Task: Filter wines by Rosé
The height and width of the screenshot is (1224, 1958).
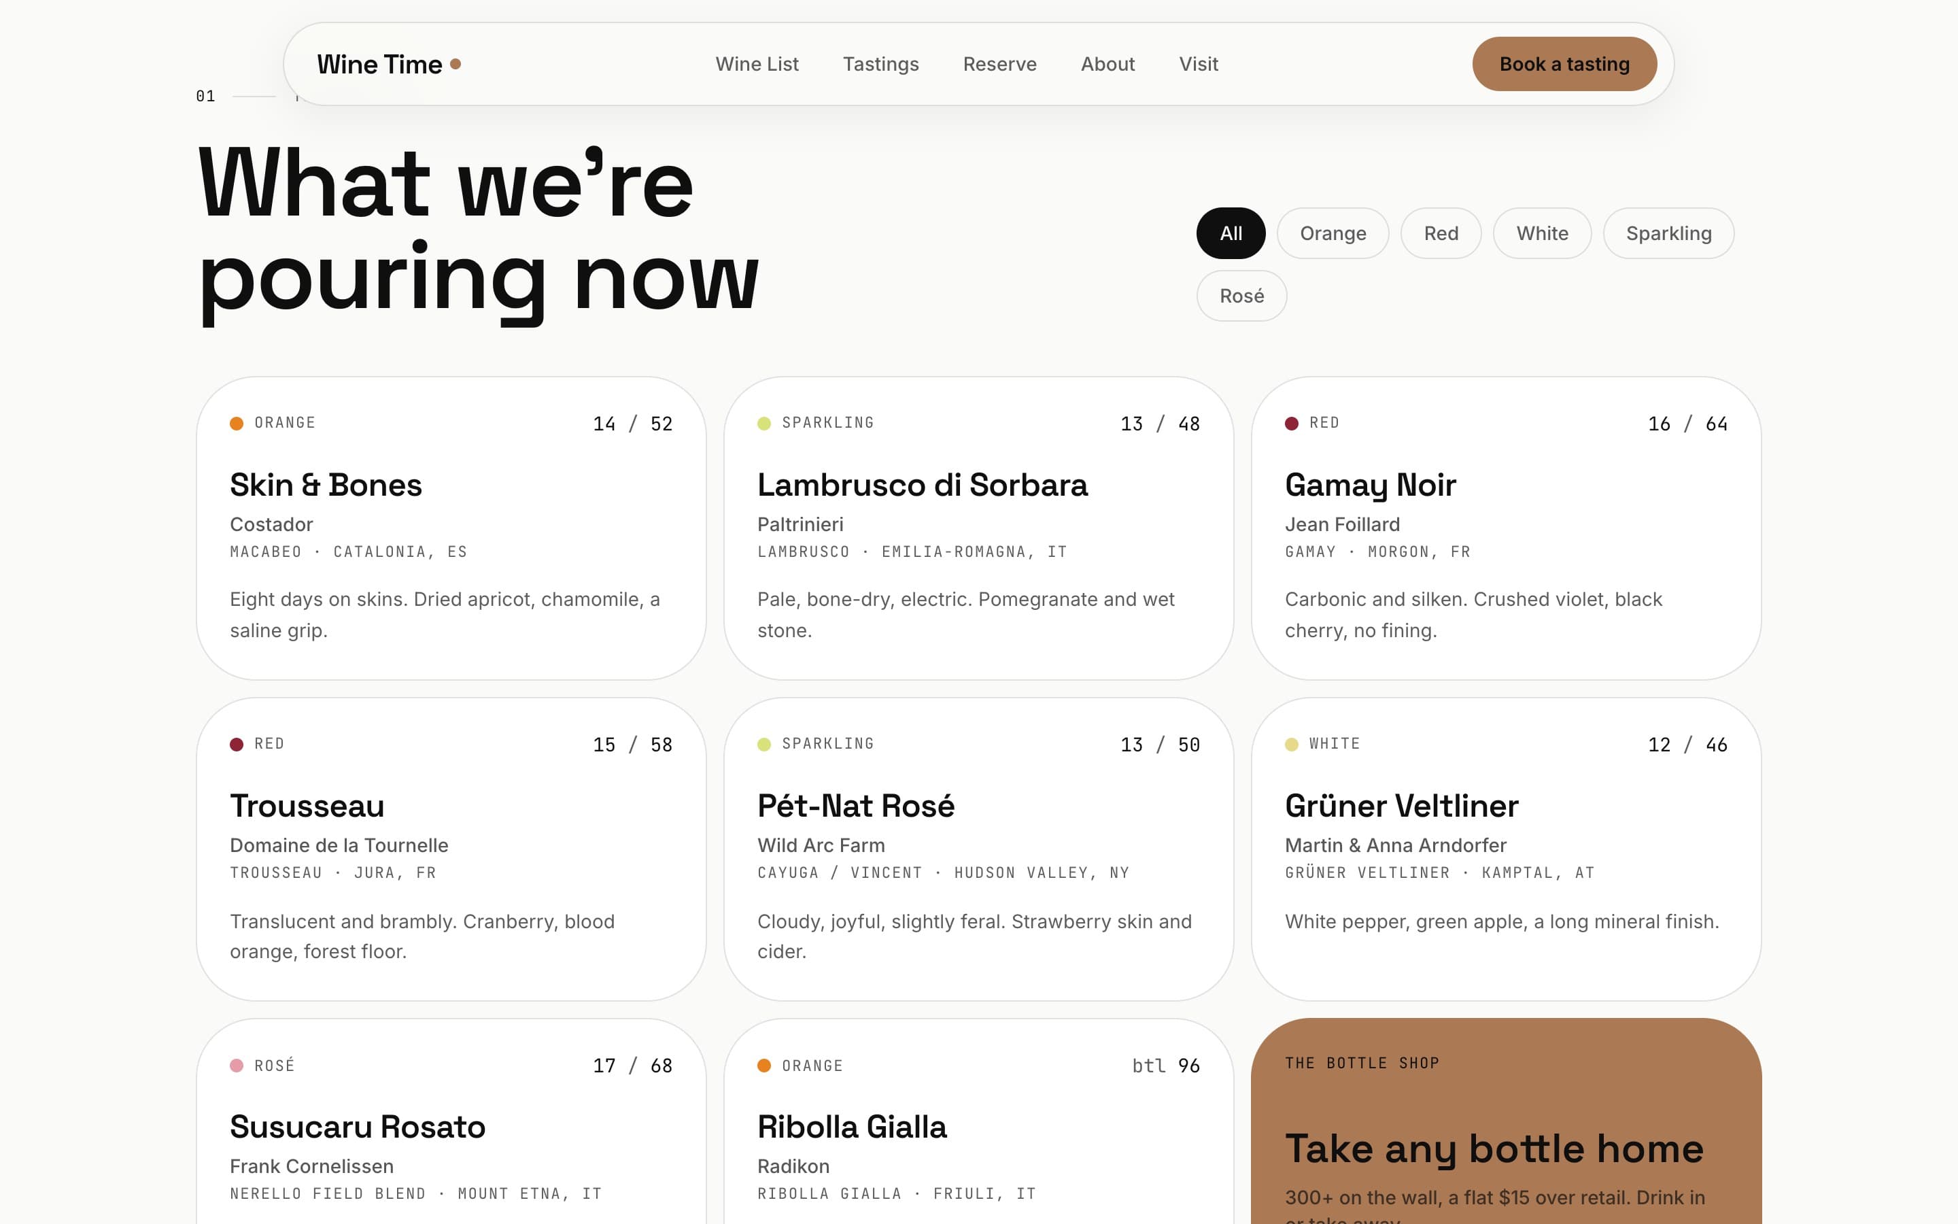Action: pyautogui.click(x=1241, y=296)
